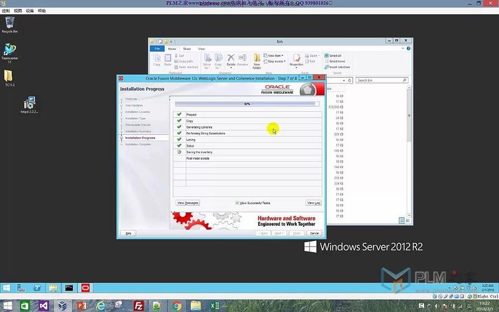Open the View ribbon tab
Screen dimensions: 499x312
pyautogui.click(x=201, y=49)
